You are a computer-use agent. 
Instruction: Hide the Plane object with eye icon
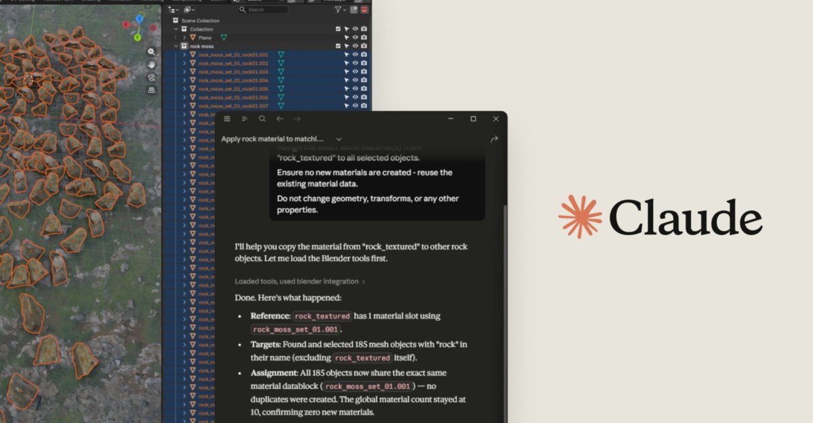tap(355, 38)
